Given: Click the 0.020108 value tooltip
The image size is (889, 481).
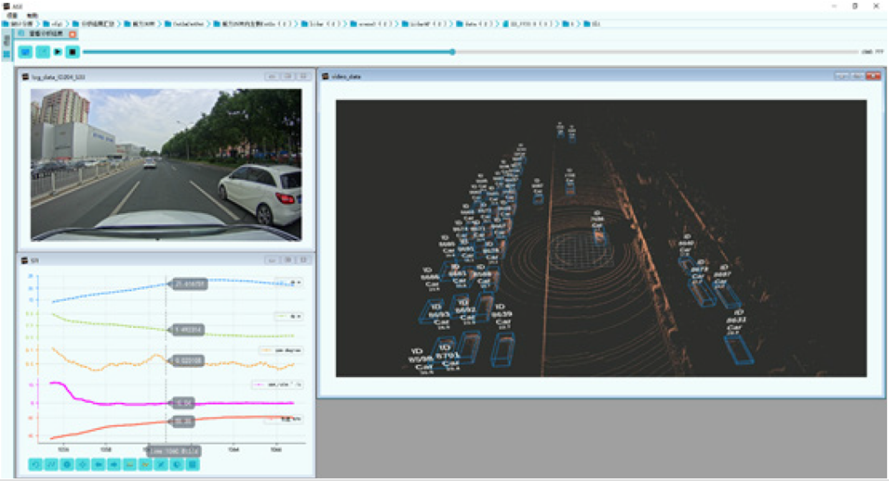Looking at the screenshot, I should click(187, 360).
